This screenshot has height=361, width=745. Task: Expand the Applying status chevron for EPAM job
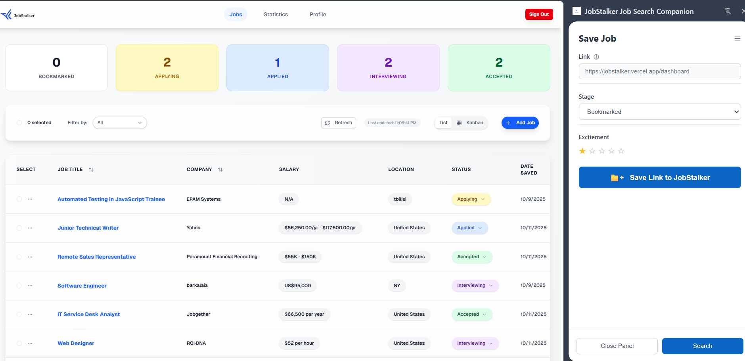tap(483, 199)
